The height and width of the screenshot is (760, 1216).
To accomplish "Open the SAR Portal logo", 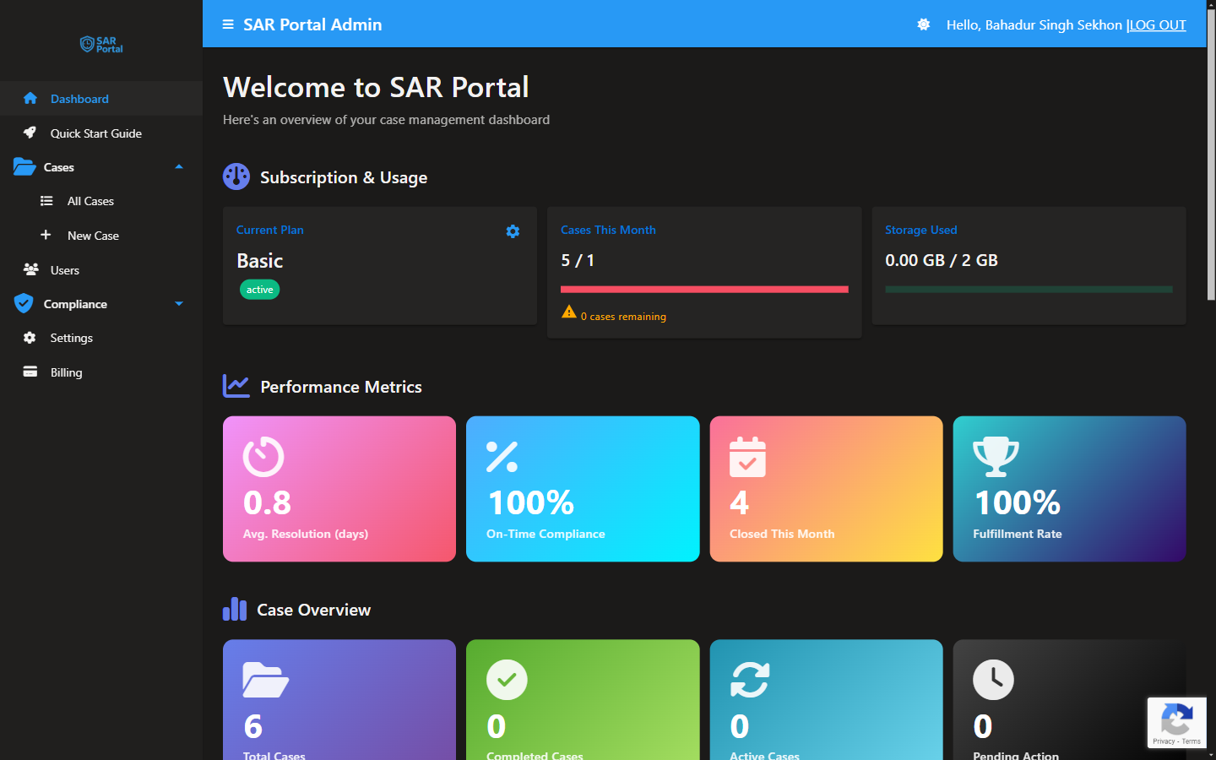I will tap(100, 44).
